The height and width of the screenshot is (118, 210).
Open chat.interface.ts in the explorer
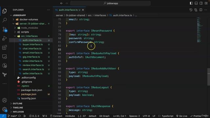[32, 49]
